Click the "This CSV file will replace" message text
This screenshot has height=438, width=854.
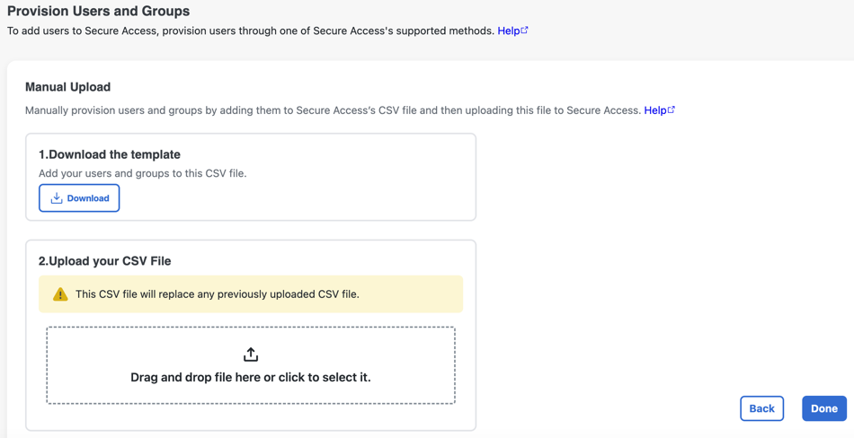pyautogui.click(x=218, y=294)
